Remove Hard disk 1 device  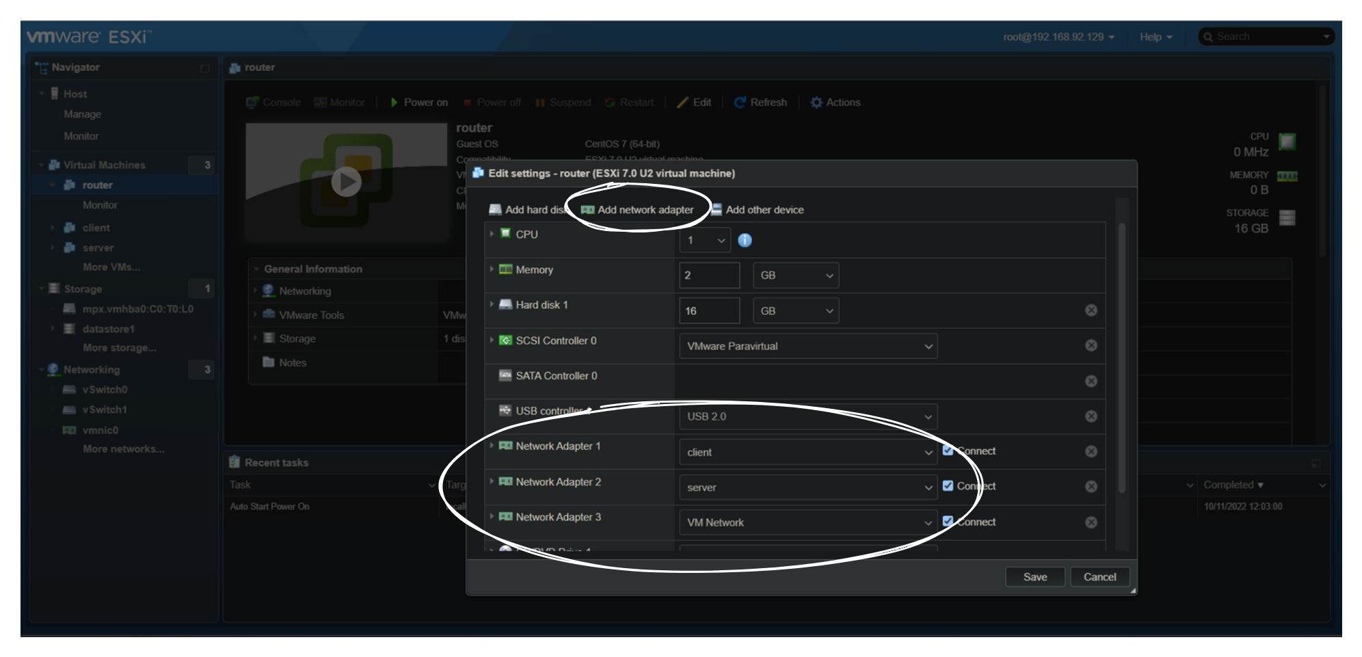pyautogui.click(x=1091, y=310)
